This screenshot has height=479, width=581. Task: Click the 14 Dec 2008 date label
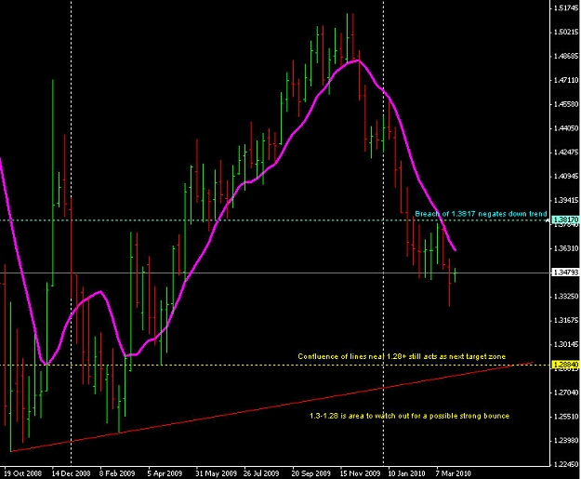[x=72, y=473]
